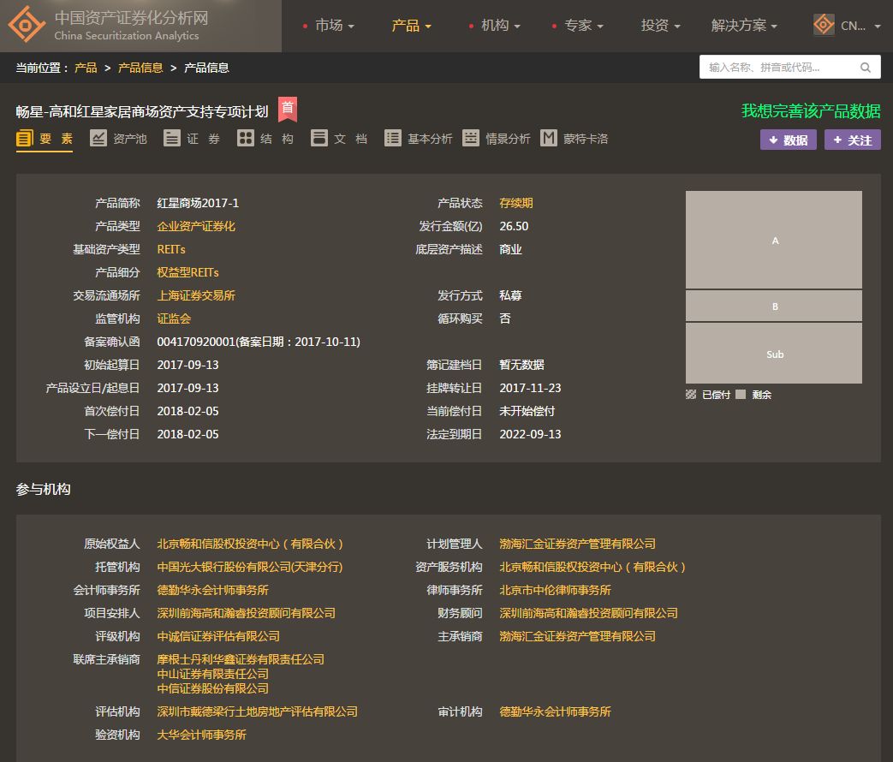Click tranche A block in structure chart
The width and height of the screenshot is (893, 762).
coord(774,240)
